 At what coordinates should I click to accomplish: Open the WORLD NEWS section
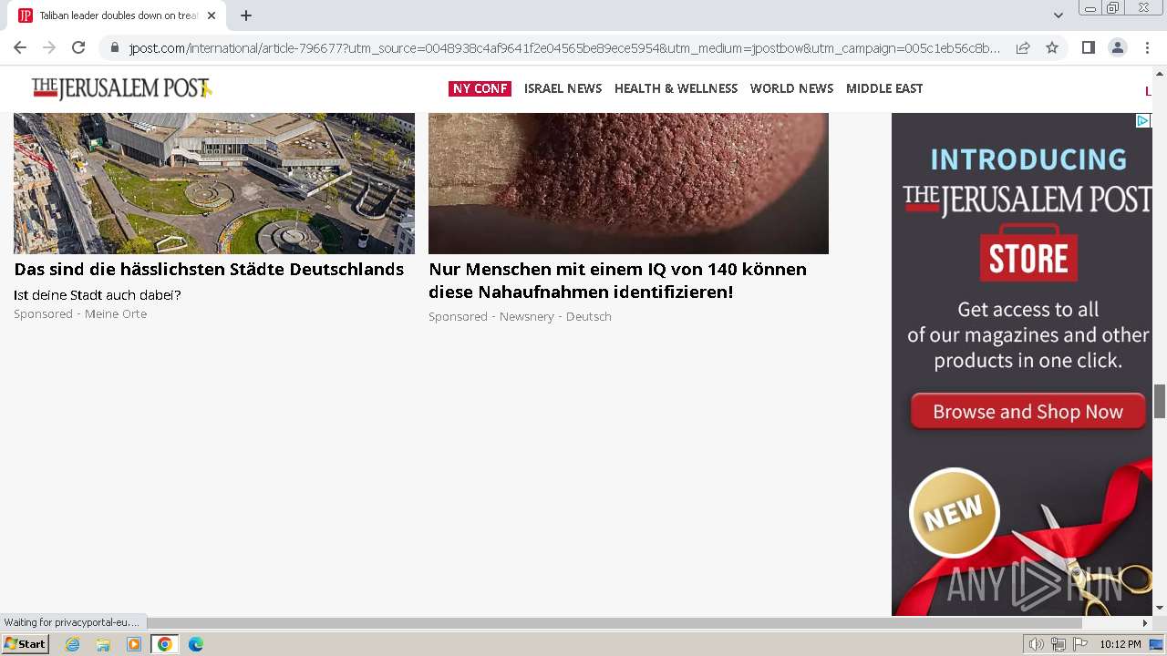(791, 88)
